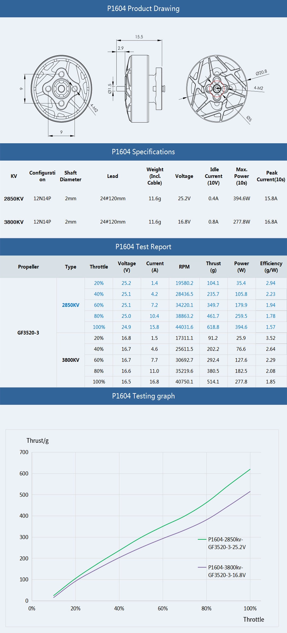
Task: Click the Efficiency (g/W) column header
Action: coord(271,267)
